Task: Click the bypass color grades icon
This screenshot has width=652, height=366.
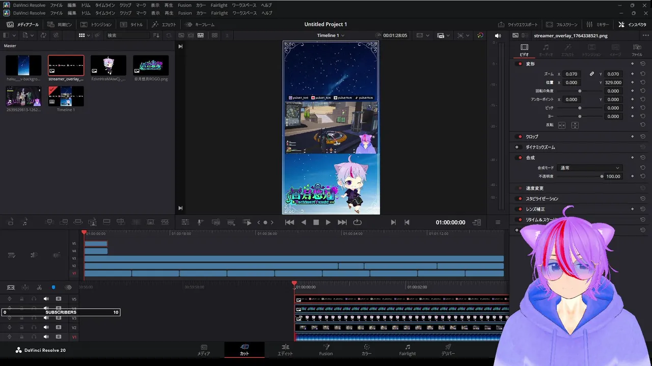Action: tap(480, 36)
